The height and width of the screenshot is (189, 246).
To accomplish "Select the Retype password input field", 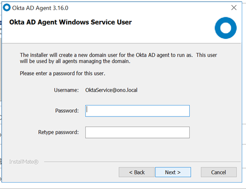I will pos(137,132).
